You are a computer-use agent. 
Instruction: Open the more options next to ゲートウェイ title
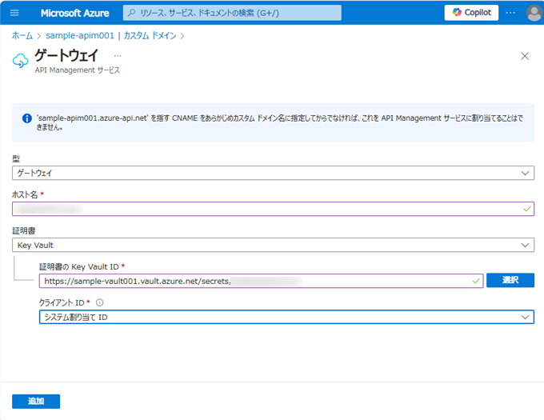[x=118, y=56]
